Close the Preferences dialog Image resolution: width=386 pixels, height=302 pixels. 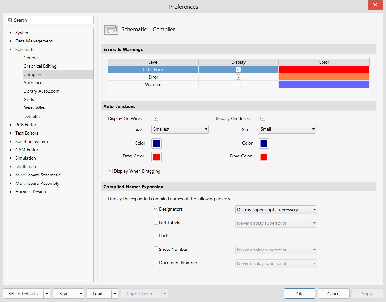click(375, 5)
